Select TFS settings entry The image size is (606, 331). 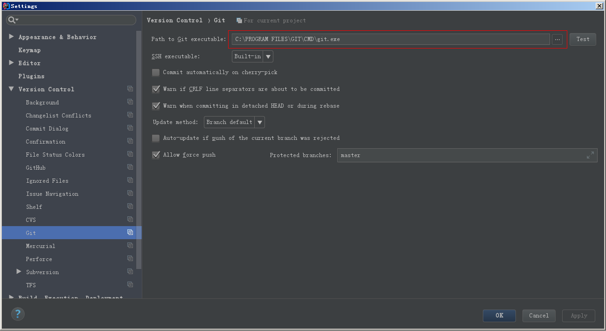point(31,285)
